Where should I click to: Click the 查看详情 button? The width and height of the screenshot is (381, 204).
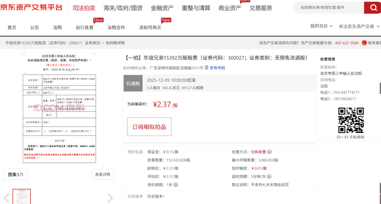(103, 174)
